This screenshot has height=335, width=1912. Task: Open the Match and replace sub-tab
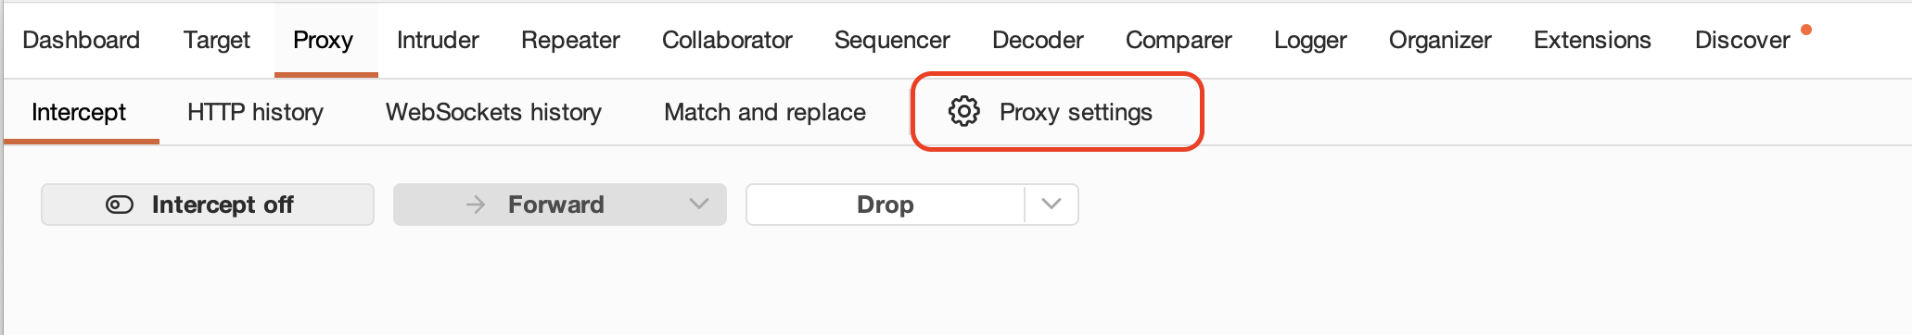pyautogui.click(x=765, y=112)
